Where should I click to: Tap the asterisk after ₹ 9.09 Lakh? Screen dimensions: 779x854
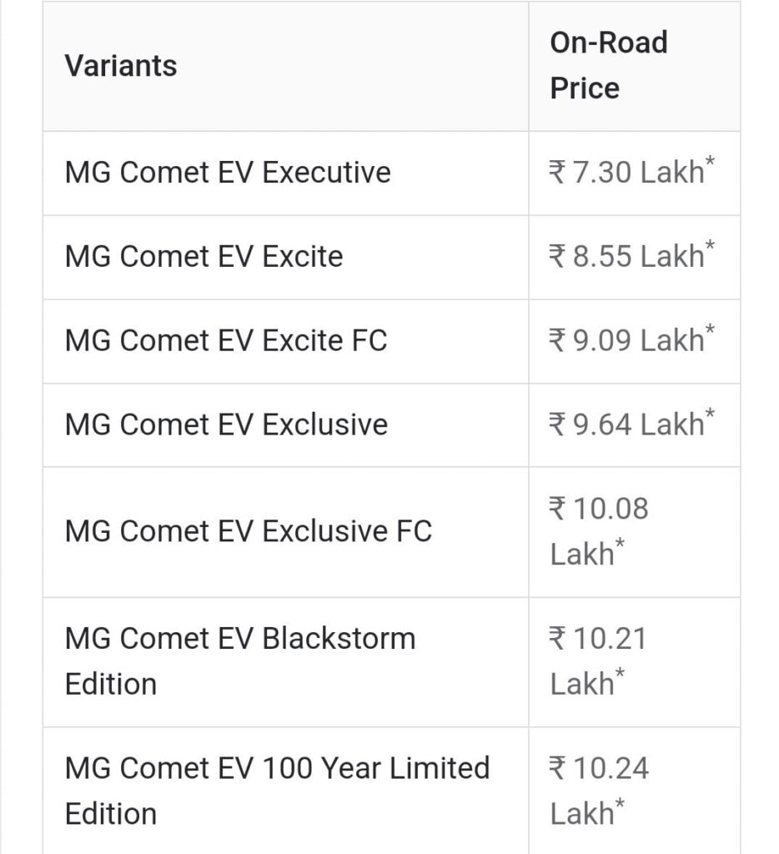(710, 330)
